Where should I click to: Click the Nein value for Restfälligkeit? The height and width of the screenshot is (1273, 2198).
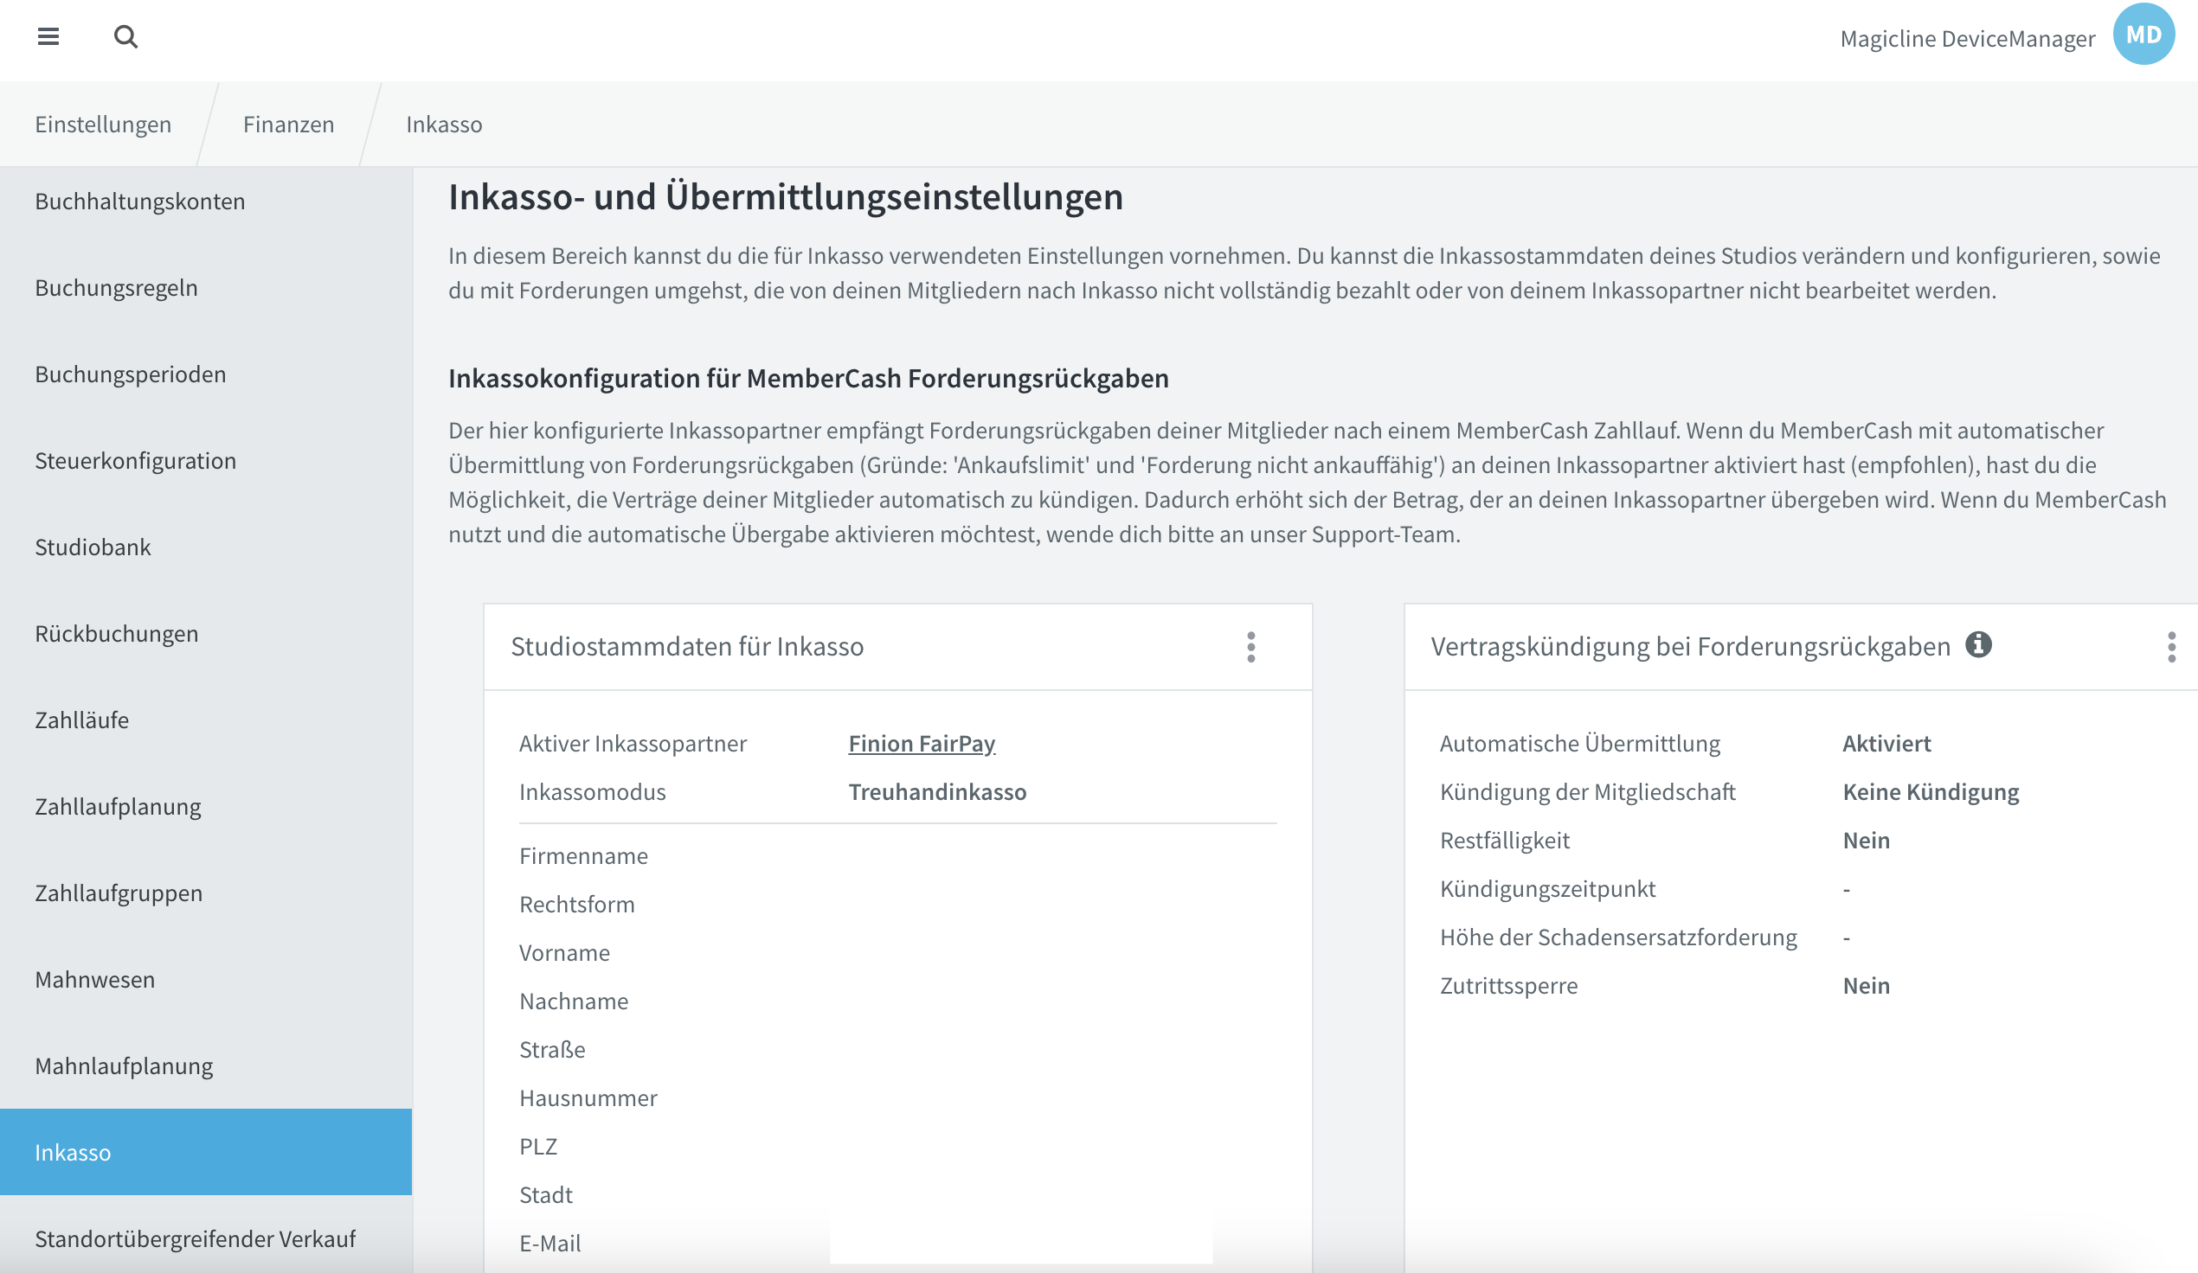pyautogui.click(x=1867, y=840)
